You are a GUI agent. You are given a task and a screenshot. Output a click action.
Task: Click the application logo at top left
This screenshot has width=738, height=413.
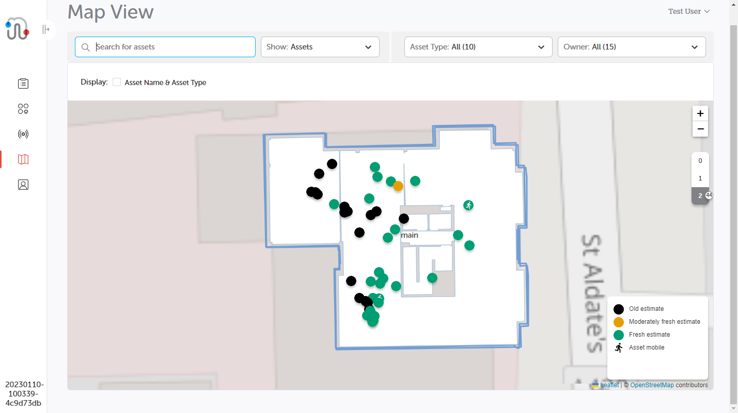(18, 29)
